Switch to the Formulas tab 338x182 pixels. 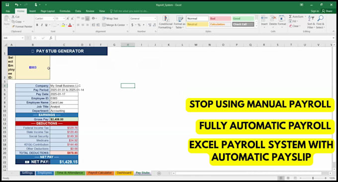coord(65,11)
